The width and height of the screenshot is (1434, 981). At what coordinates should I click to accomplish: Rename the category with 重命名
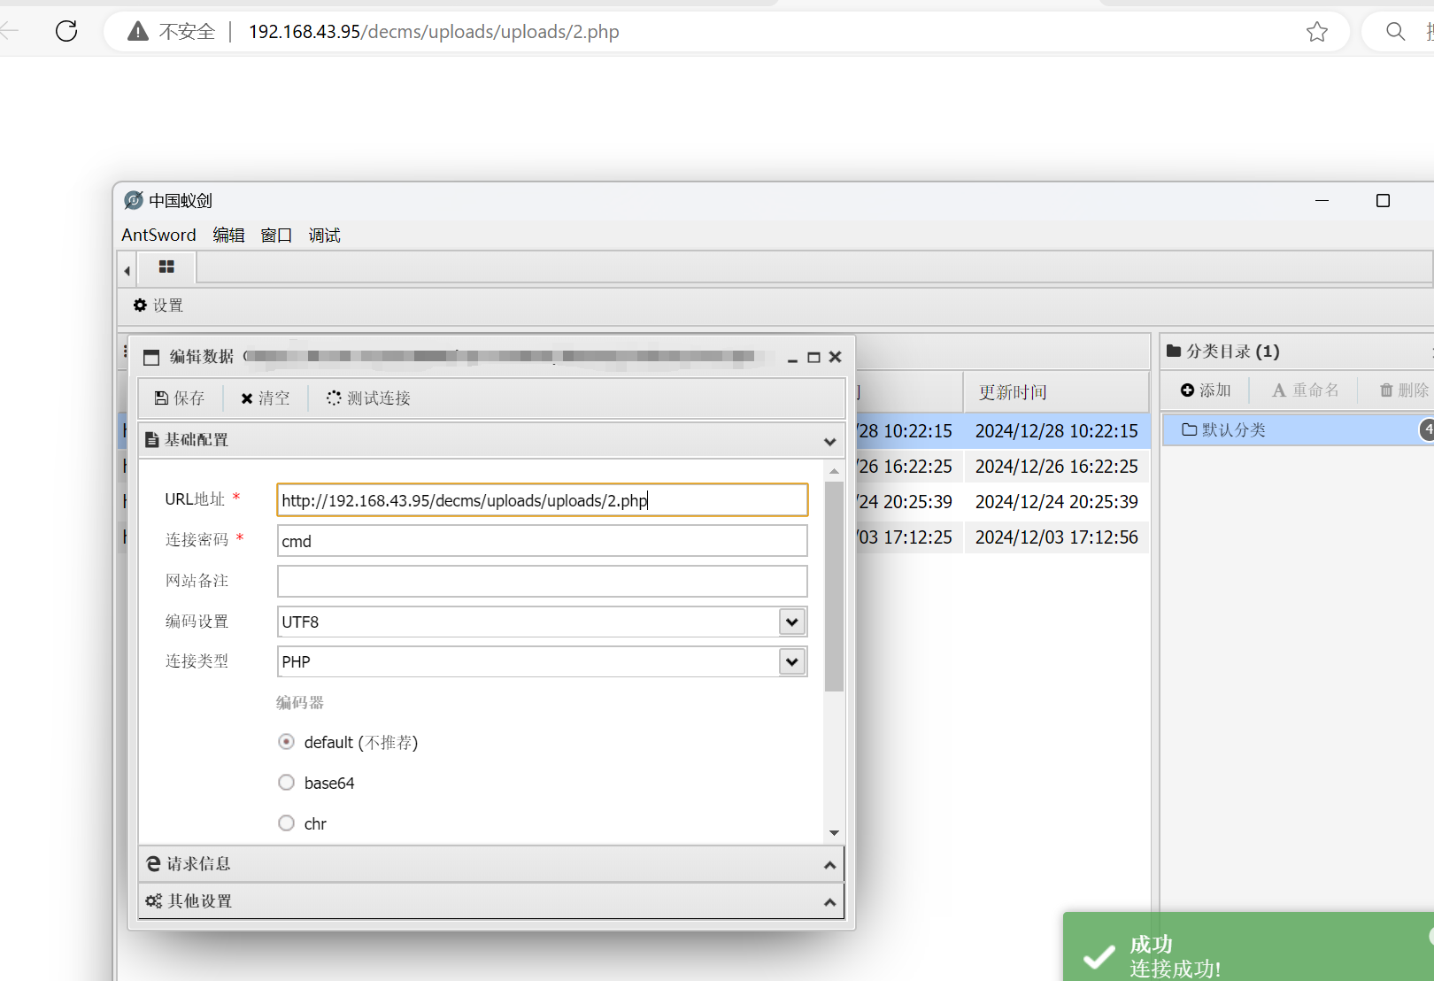(x=1306, y=390)
